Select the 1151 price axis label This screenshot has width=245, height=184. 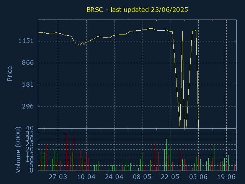pyautogui.click(x=26, y=41)
